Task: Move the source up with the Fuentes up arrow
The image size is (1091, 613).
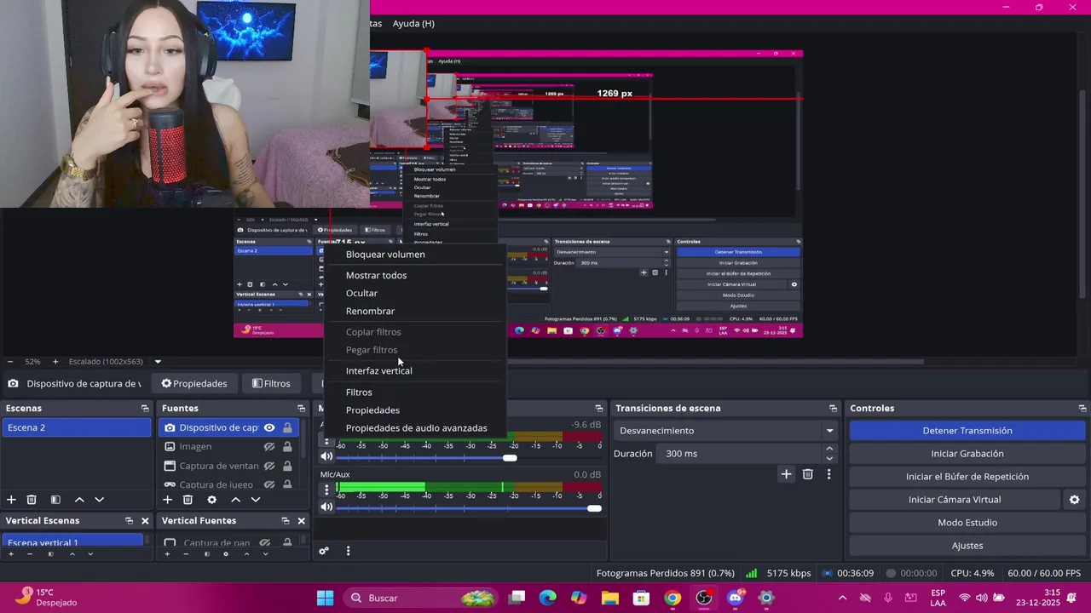Action: (235, 500)
